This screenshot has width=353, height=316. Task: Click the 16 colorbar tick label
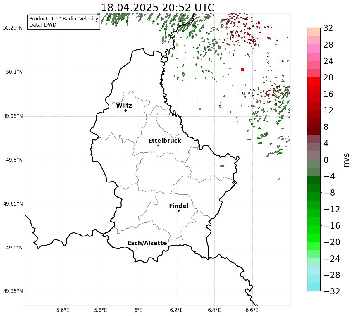click(328, 94)
